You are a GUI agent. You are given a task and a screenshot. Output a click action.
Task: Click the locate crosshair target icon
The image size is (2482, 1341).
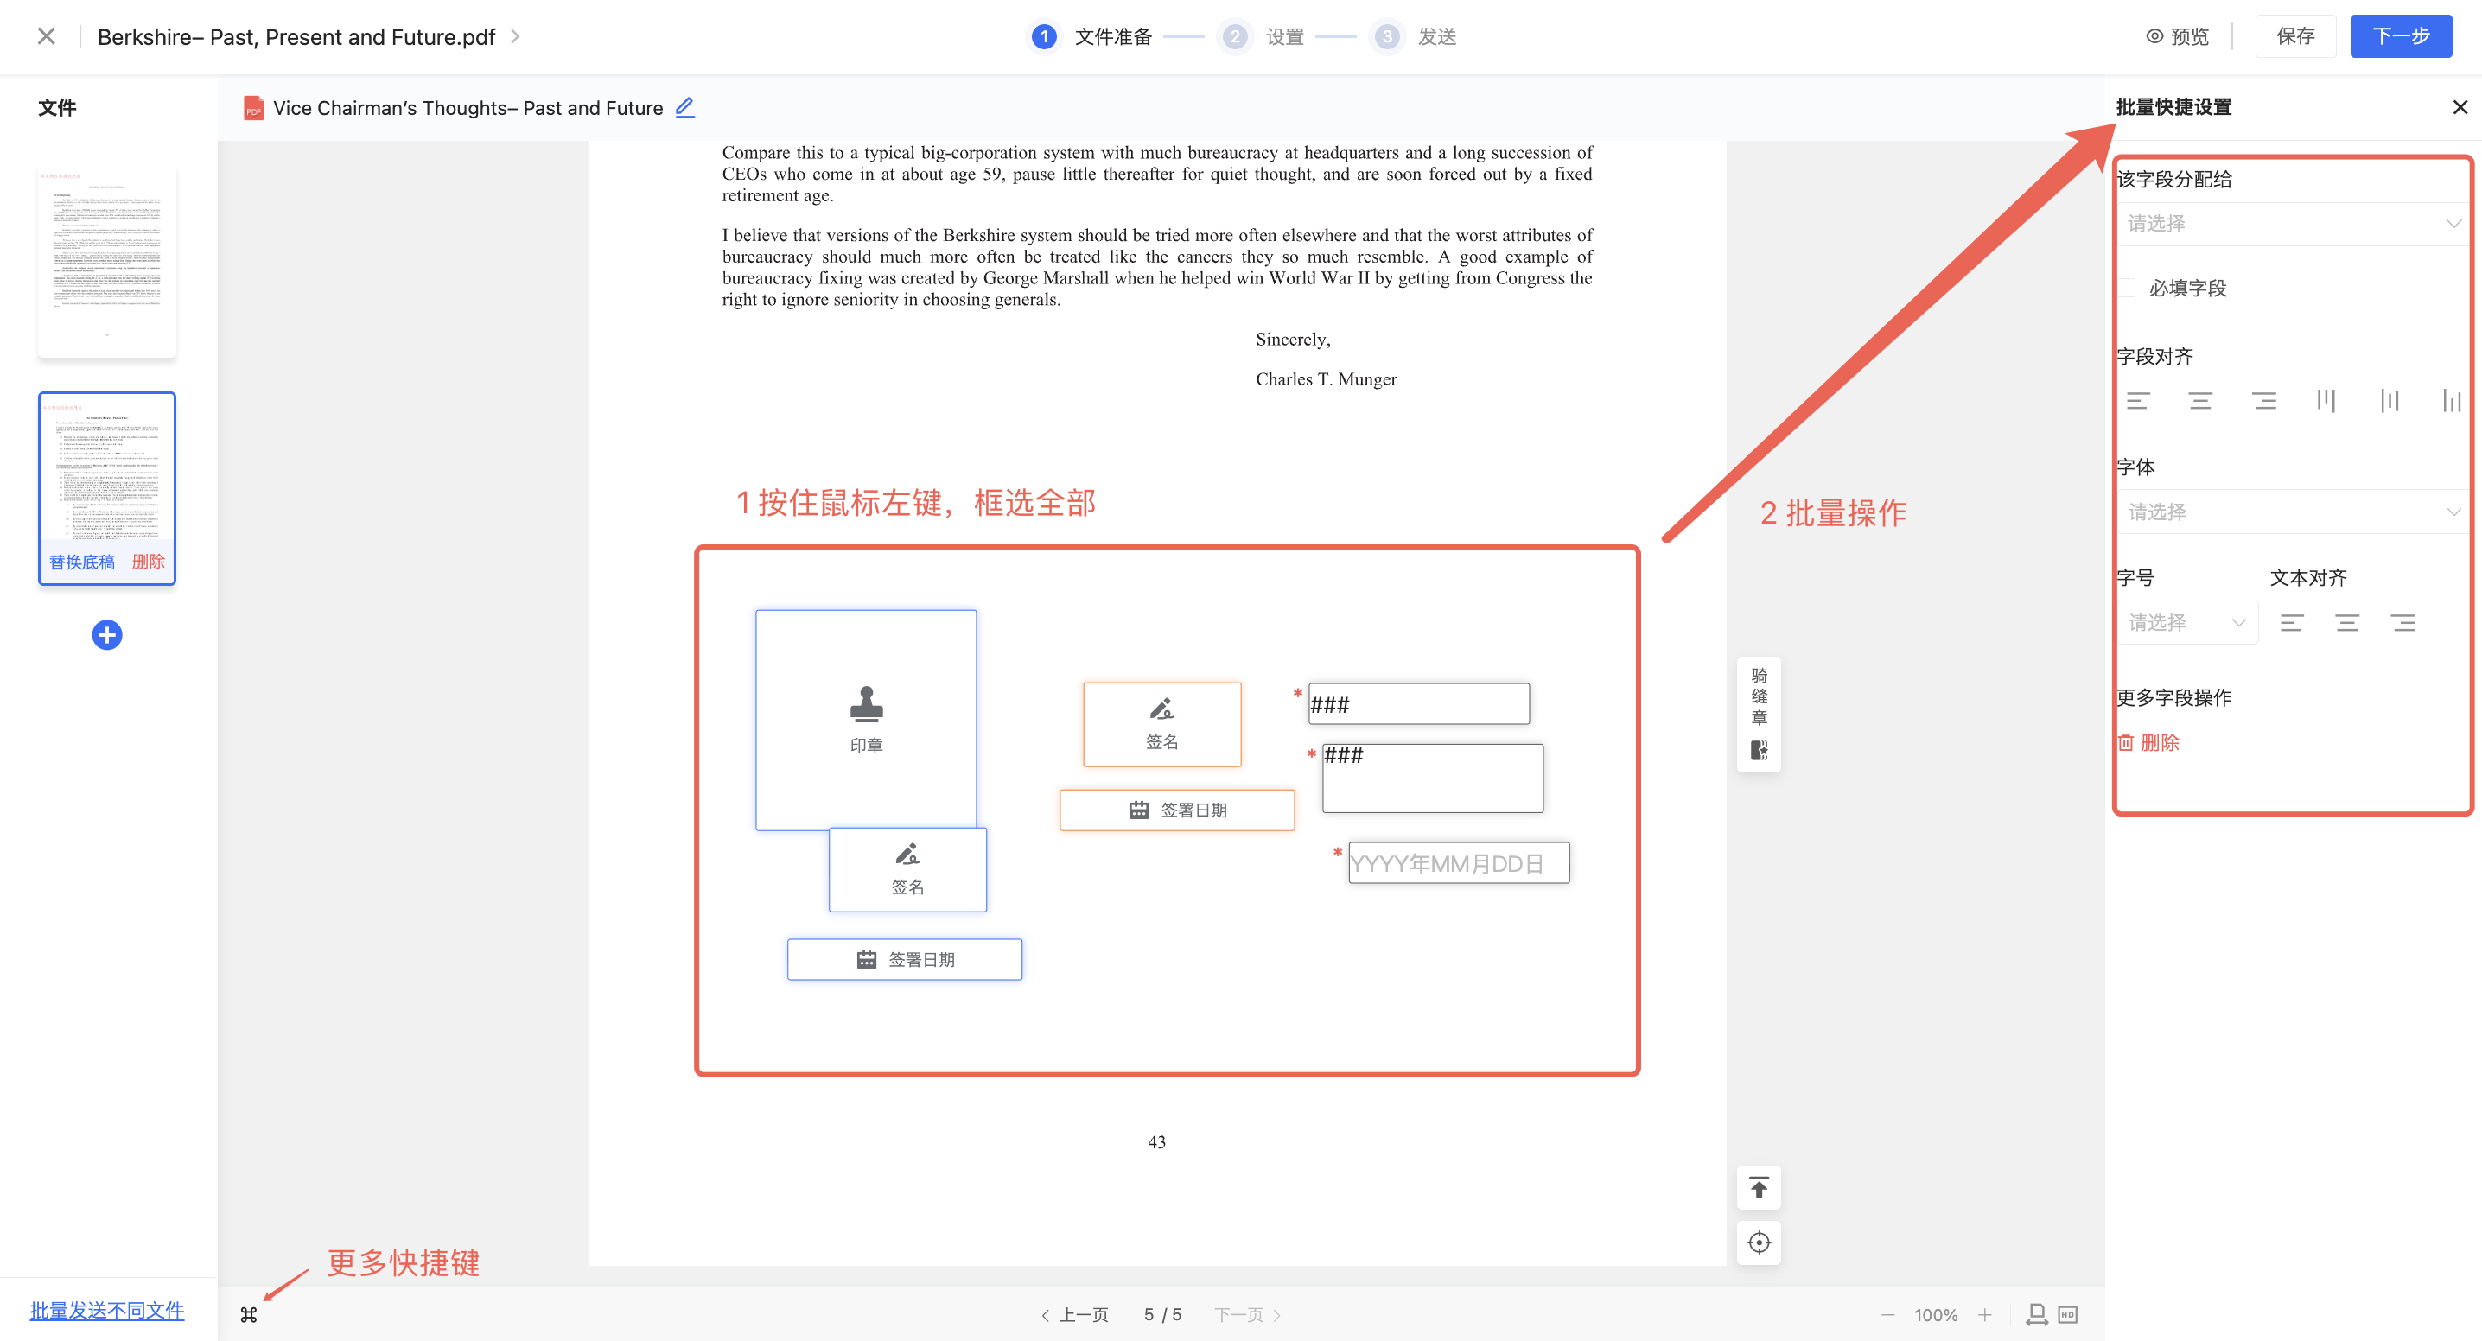1759,1242
